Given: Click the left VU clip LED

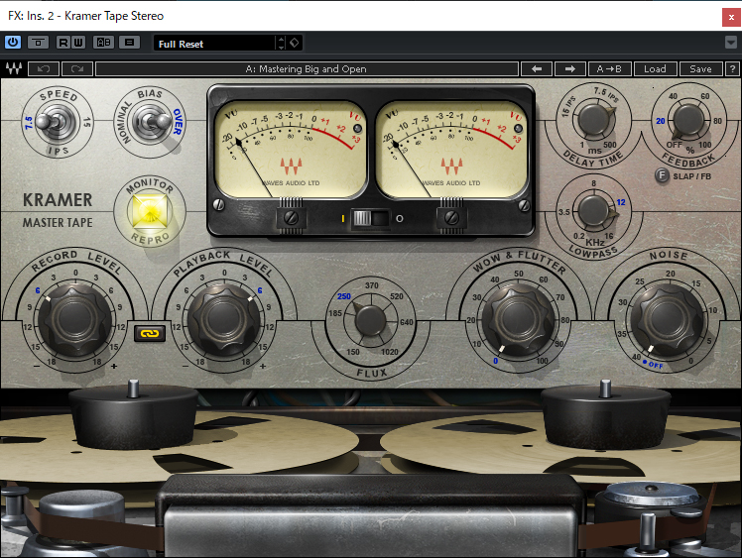Looking at the screenshot, I should click(x=358, y=129).
